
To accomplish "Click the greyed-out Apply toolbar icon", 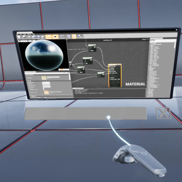I will [x=29, y=37].
